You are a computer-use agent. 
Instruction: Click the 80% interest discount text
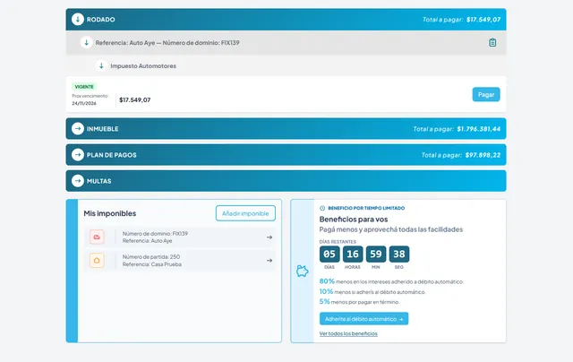pos(391,281)
